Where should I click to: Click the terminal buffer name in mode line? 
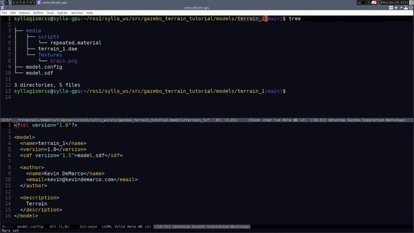coord(113,120)
